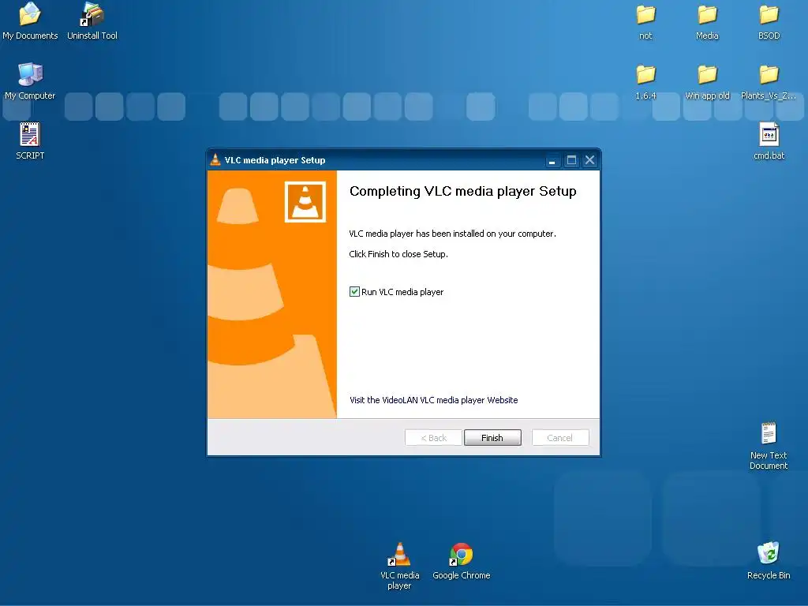Click the VLC cone icon in title bar
808x606 pixels.
215,159
